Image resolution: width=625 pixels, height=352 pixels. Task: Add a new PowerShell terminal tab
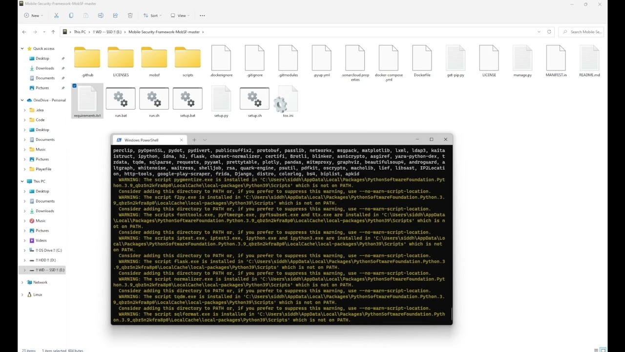click(x=194, y=140)
